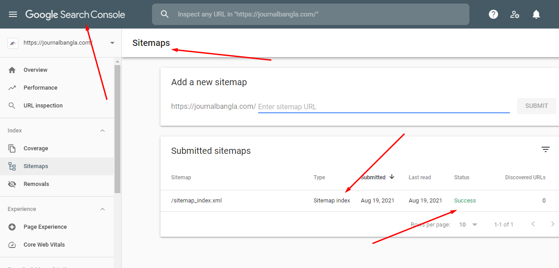Select Overview in the sidebar

click(12, 70)
